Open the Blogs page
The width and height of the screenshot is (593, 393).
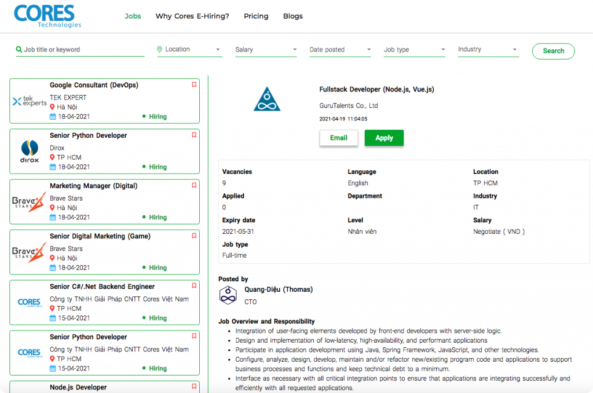point(292,16)
